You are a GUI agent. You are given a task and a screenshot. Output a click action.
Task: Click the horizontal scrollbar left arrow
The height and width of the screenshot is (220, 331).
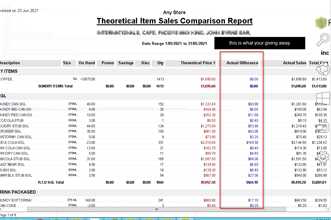click(1, 209)
